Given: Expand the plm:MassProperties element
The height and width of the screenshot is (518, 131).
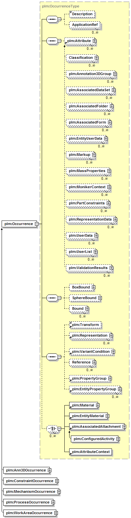Looking at the screenshot, I should [x=109, y=171].
